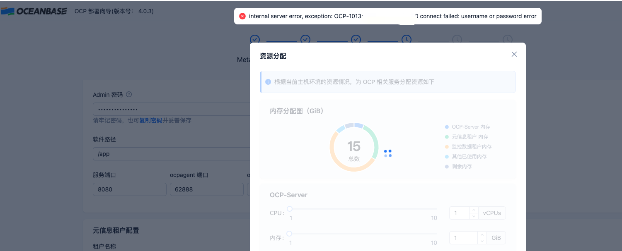Click the OceanBase logo

click(34, 11)
